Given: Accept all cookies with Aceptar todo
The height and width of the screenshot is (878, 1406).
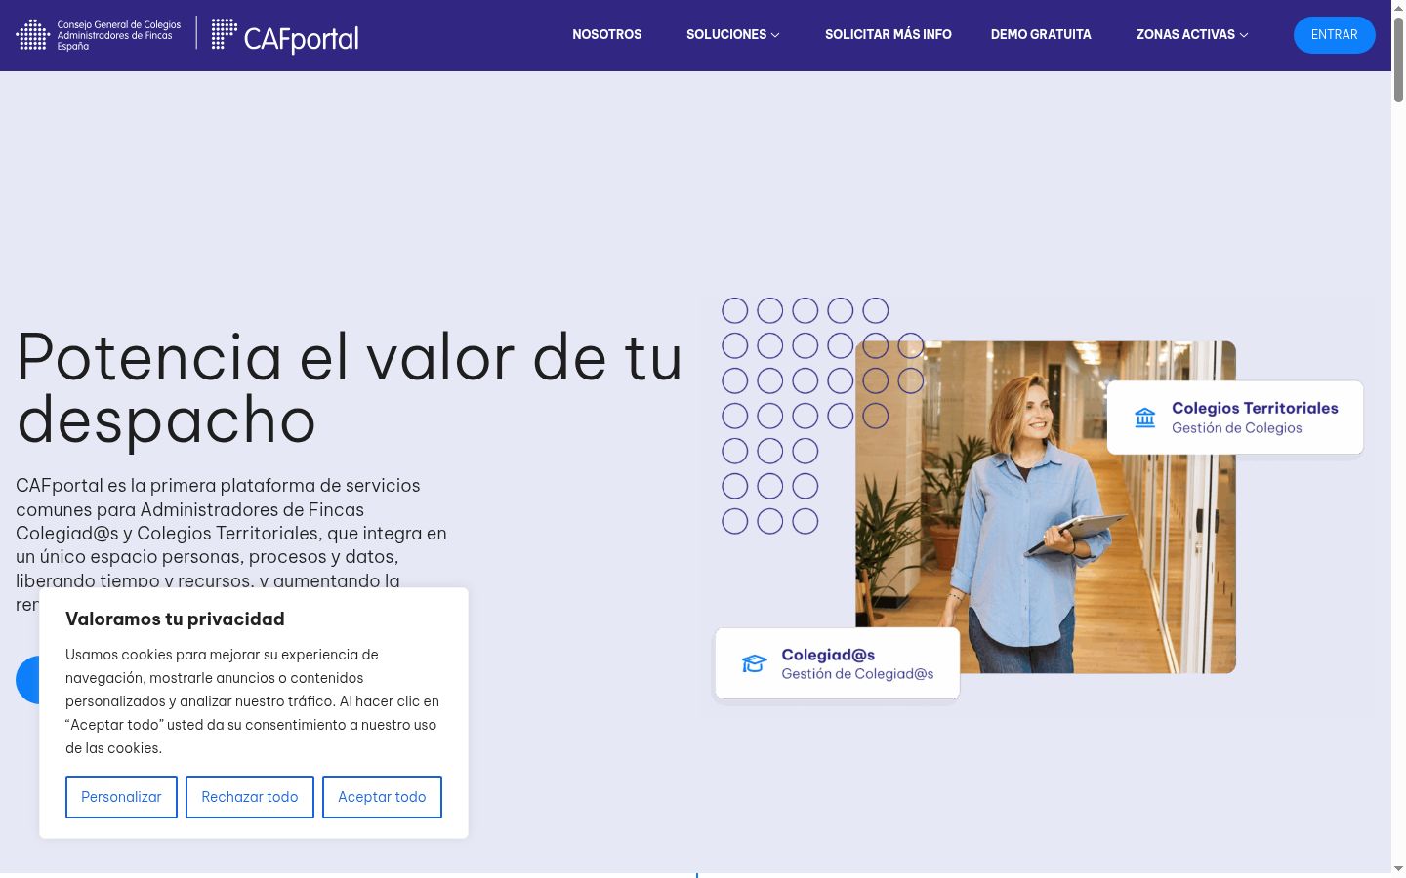Looking at the screenshot, I should (382, 797).
